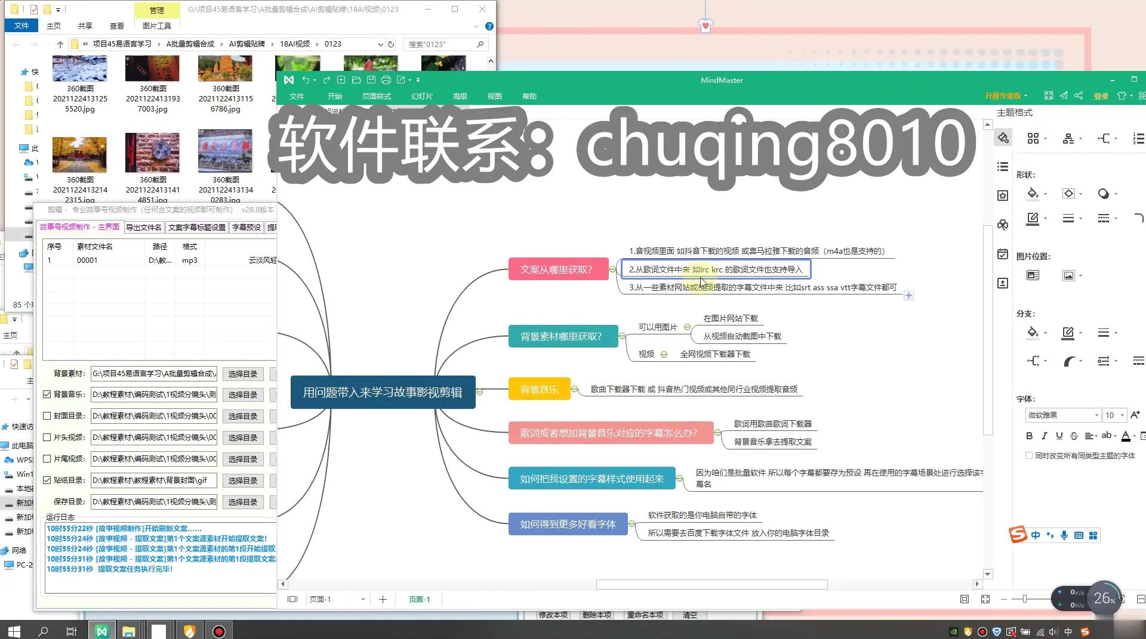
Task: Enable the 封面目录 checkbox
Action: [x=47, y=416]
